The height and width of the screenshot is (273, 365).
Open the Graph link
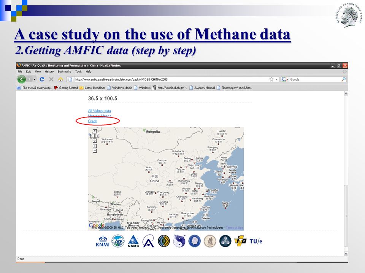pyautogui.click(x=92, y=121)
